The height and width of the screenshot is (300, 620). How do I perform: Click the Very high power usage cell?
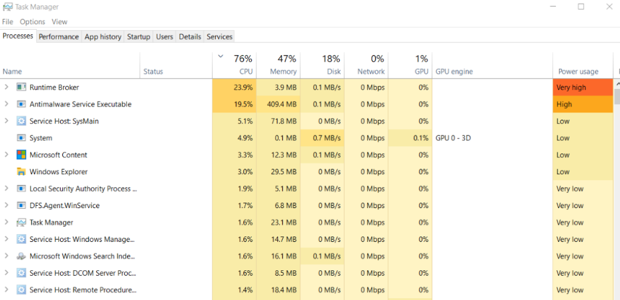(x=583, y=87)
